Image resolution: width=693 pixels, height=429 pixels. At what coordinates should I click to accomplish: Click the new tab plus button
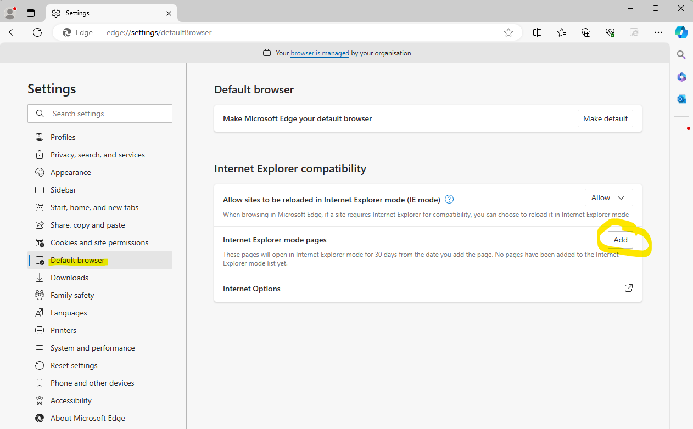pyautogui.click(x=189, y=13)
